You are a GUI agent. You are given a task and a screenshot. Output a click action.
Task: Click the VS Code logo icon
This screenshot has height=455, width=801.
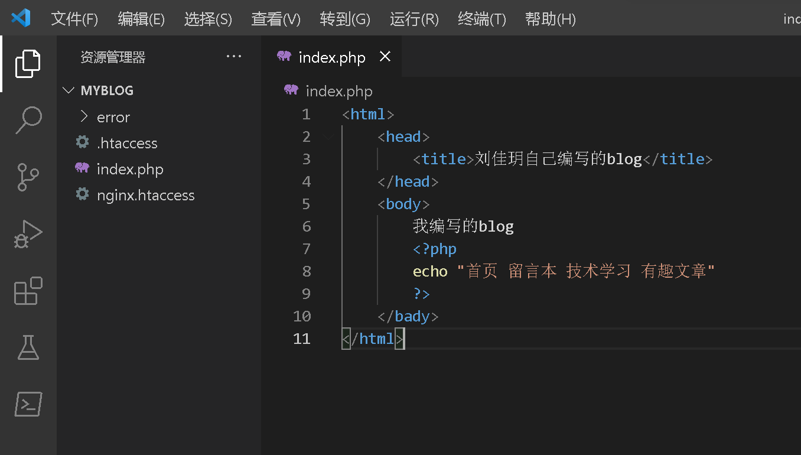point(21,18)
